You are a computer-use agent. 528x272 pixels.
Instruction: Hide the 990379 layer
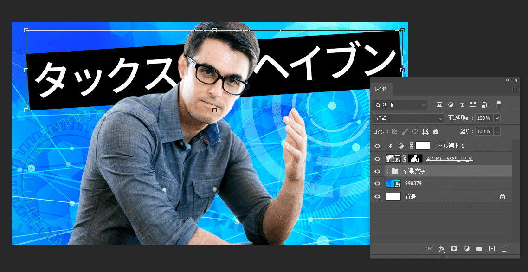(378, 184)
